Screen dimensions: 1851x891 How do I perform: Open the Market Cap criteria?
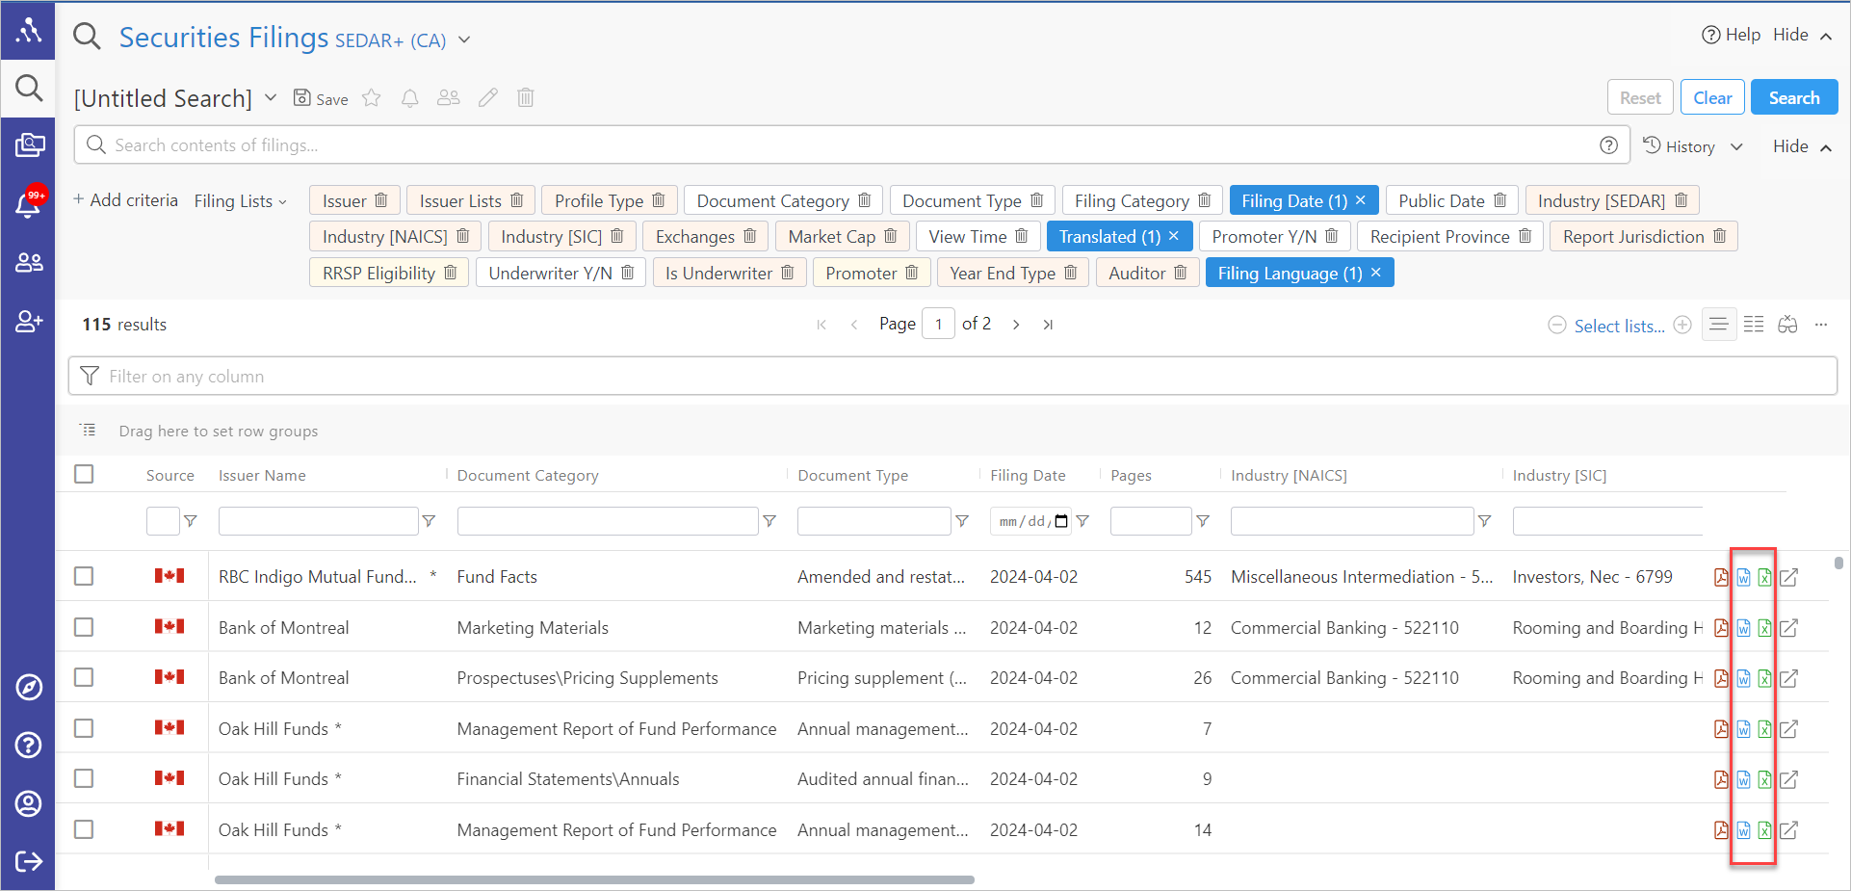tap(832, 236)
